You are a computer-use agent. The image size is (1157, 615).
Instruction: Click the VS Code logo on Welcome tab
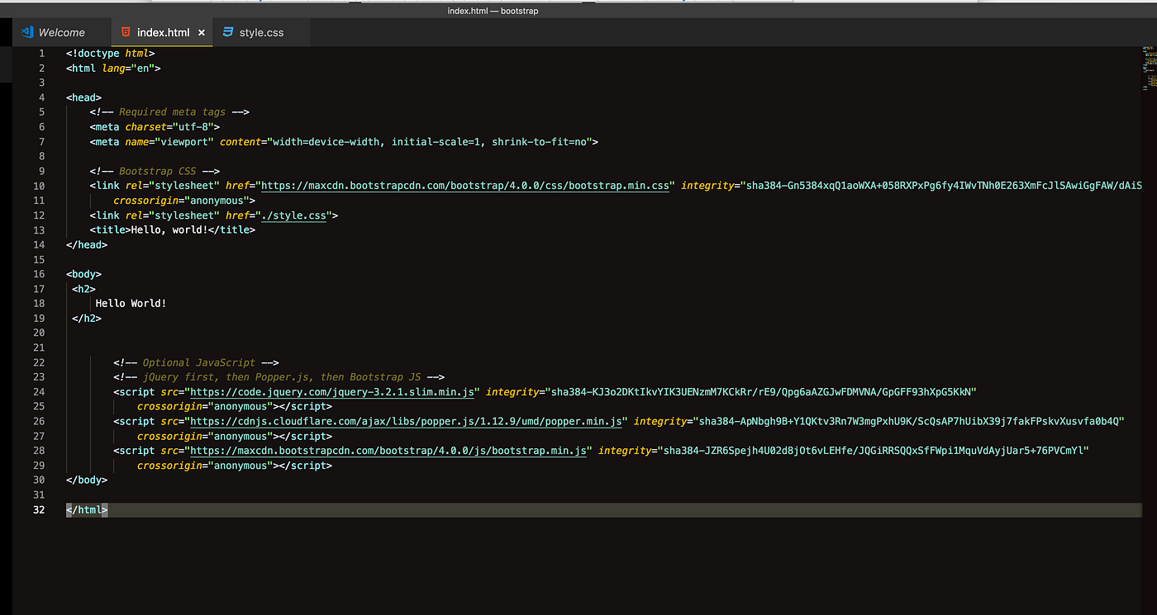pos(26,32)
